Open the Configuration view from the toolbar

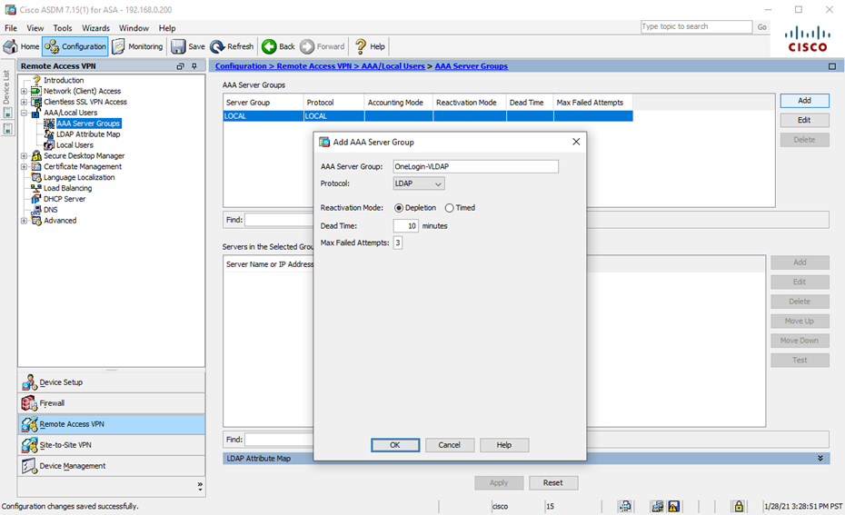tap(75, 47)
